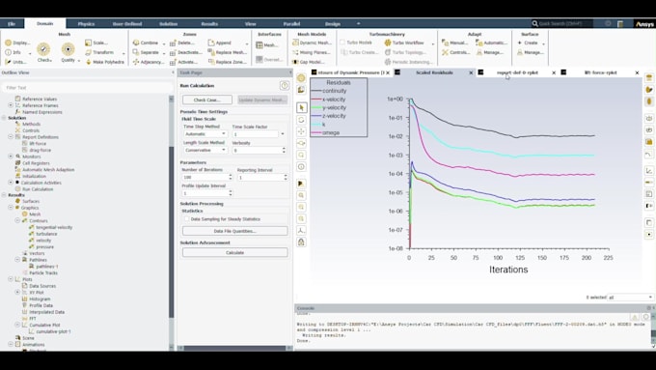Open the mesh Quality tool
656x370 pixels.
pos(68,52)
